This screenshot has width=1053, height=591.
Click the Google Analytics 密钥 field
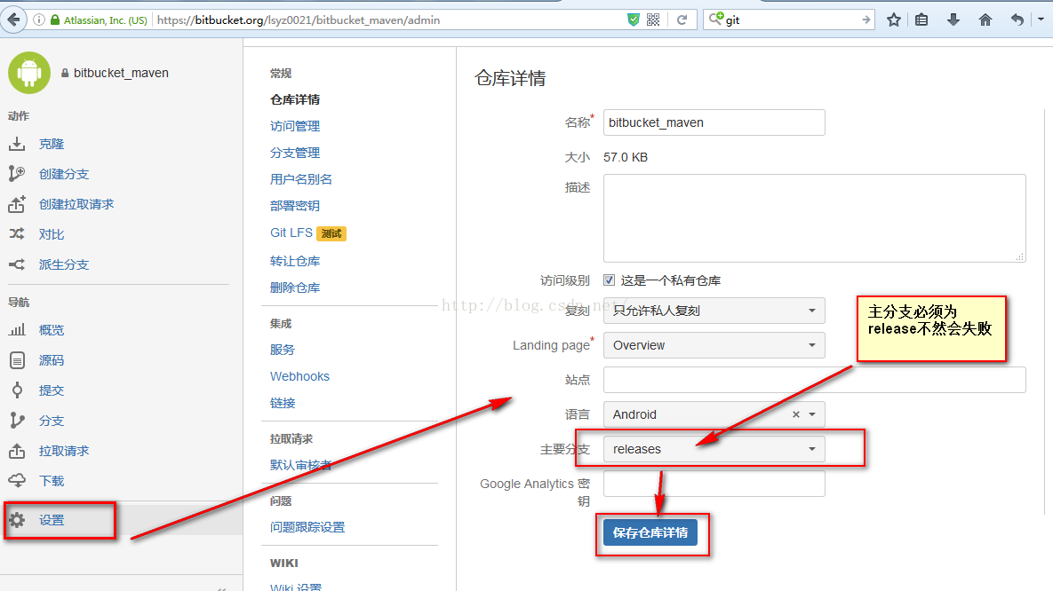tap(714, 484)
